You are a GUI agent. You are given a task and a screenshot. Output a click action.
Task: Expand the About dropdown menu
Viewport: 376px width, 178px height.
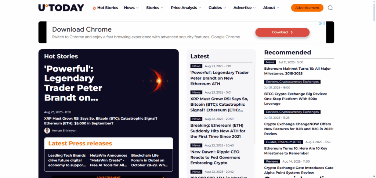(x=271, y=8)
